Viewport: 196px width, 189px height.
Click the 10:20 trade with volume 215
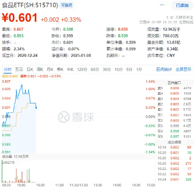pos(174,163)
